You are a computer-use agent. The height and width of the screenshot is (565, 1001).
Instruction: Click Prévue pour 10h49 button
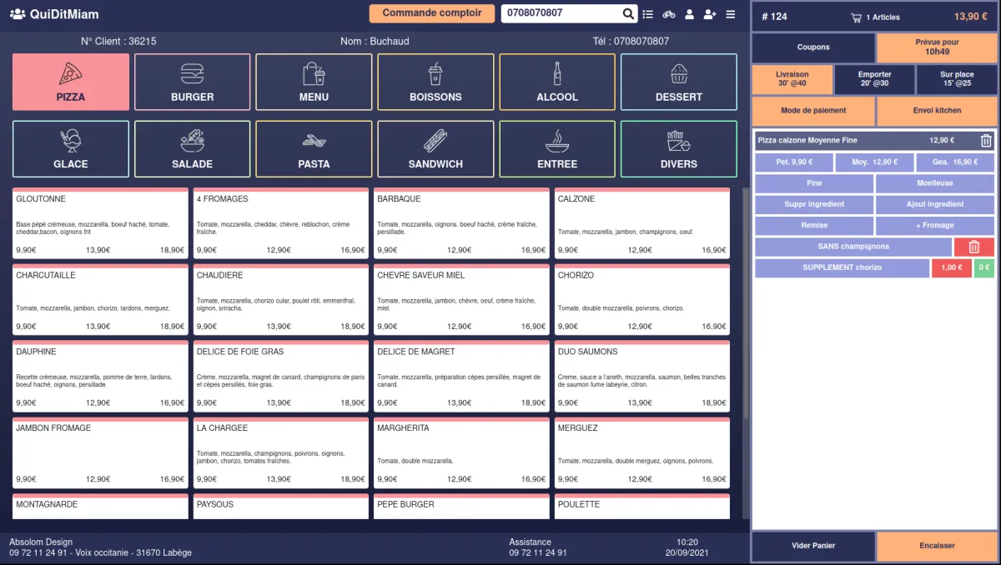coord(937,47)
